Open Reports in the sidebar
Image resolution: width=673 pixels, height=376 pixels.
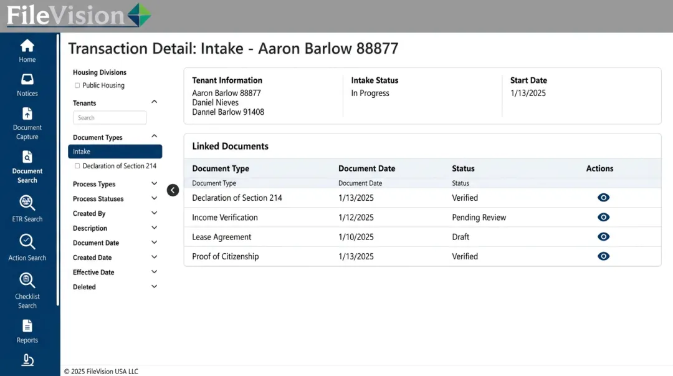27,332
